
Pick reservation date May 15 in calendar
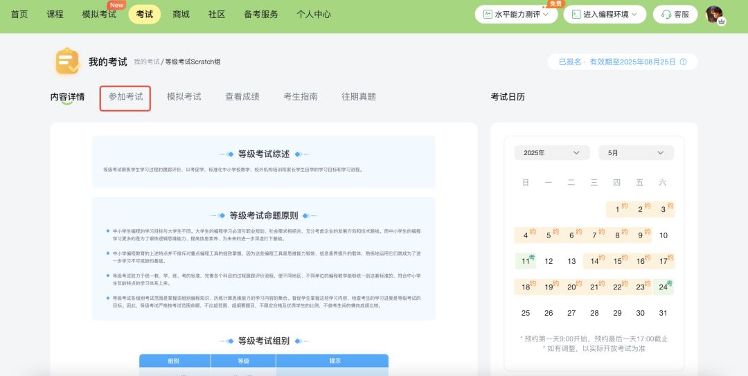click(x=617, y=261)
